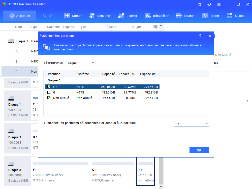
Task: Select the * unallocated row in main list
Action: pyautogui.click(x=20, y=71)
